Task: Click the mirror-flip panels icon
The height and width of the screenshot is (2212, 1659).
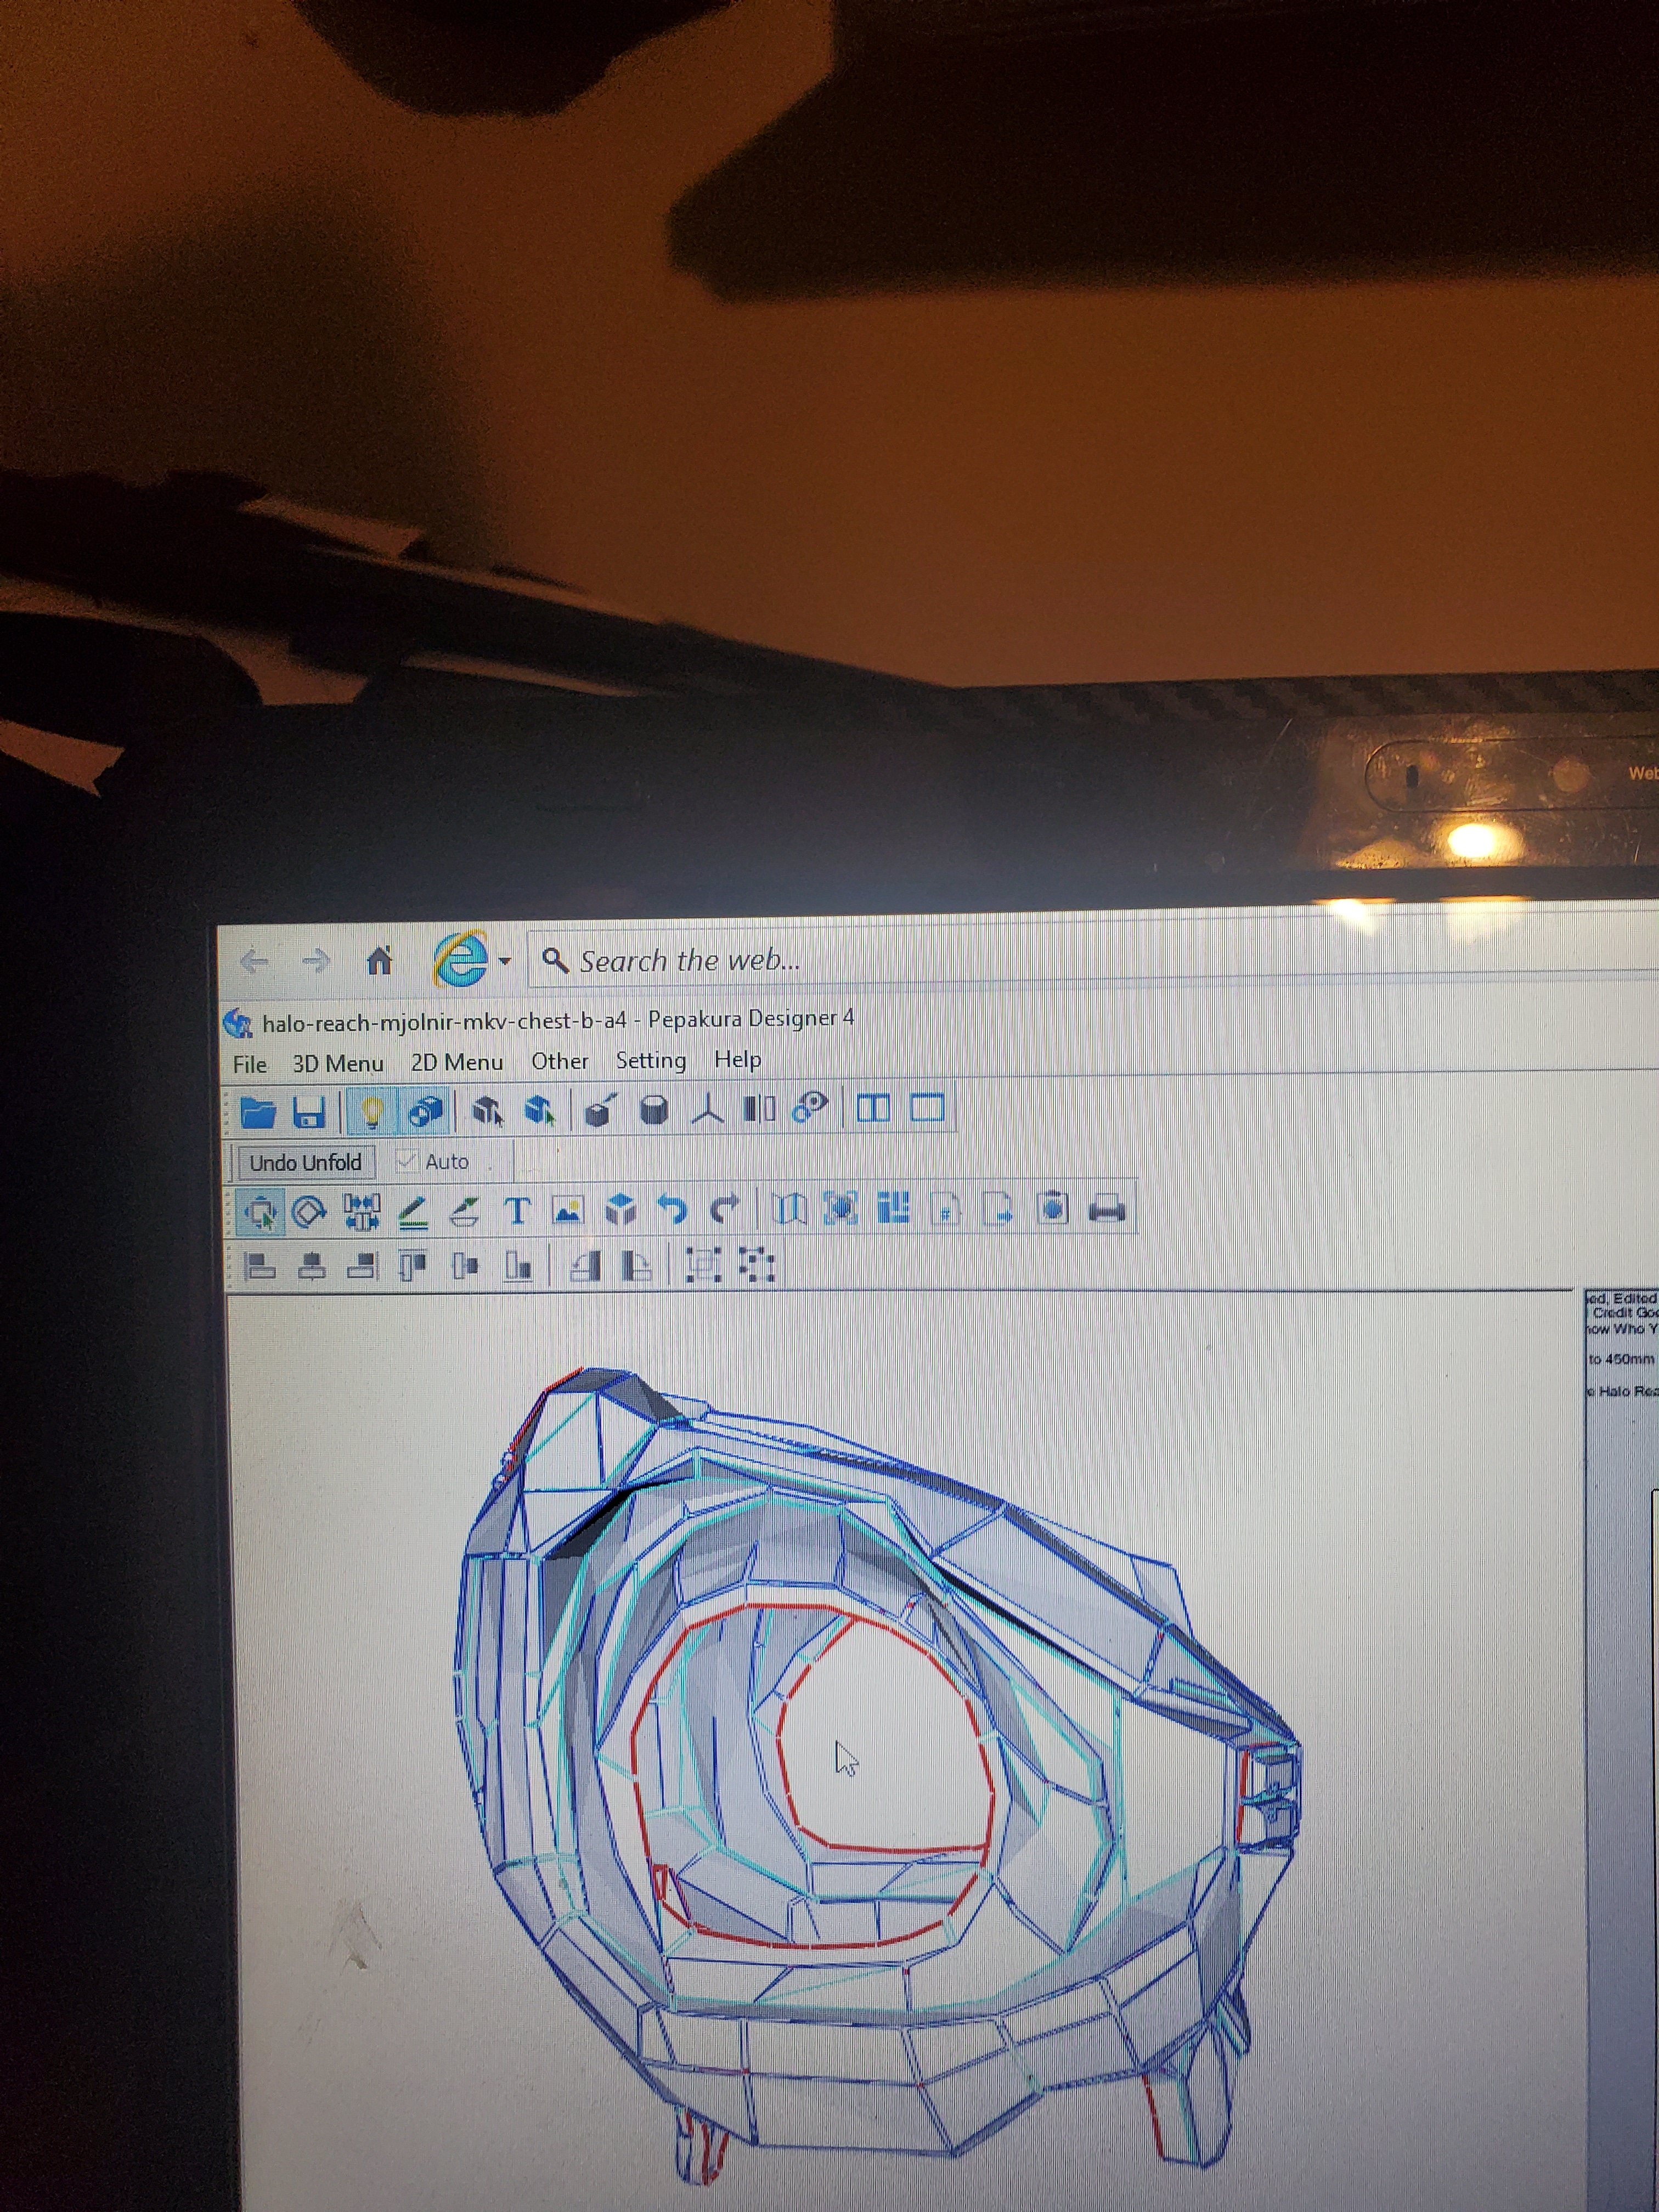Action: point(760,1108)
